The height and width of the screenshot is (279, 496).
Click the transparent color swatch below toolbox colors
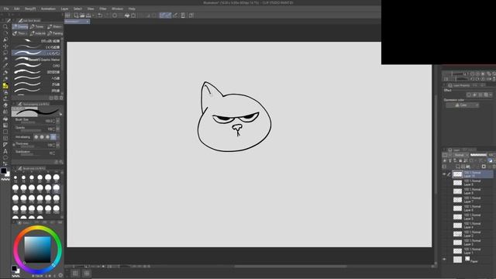(x=5, y=179)
